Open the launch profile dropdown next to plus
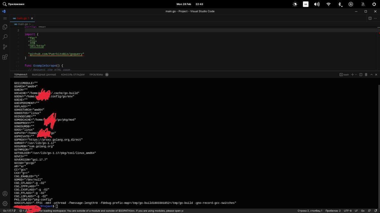 click(356, 75)
